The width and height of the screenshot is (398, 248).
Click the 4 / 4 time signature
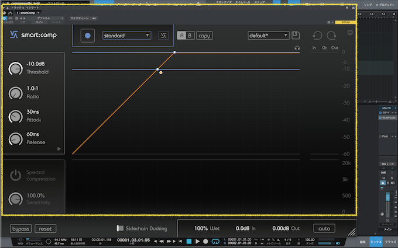click(x=288, y=239)
